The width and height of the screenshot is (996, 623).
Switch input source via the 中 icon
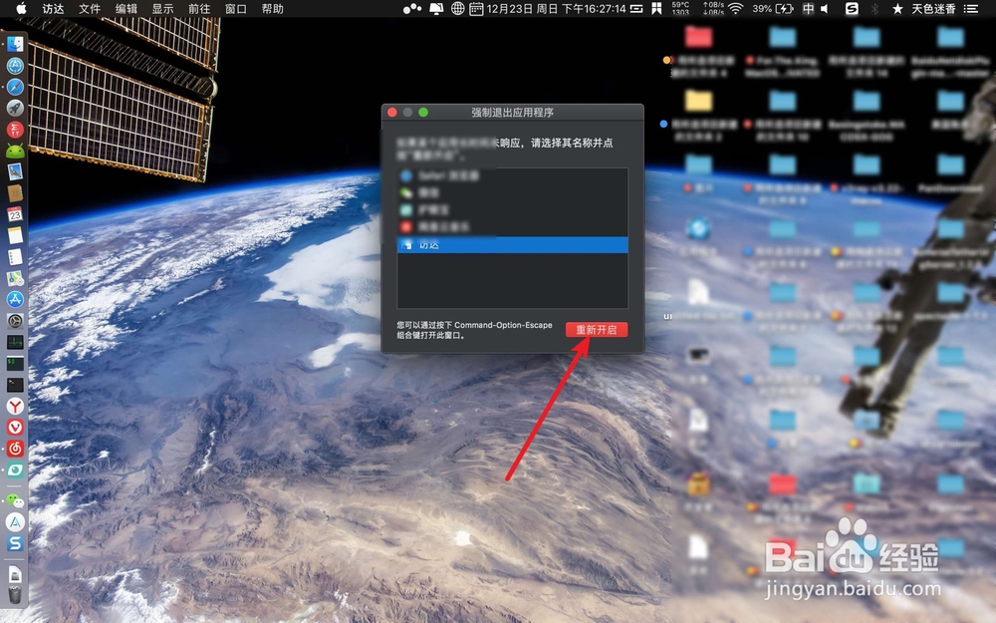tap(807, 9)
